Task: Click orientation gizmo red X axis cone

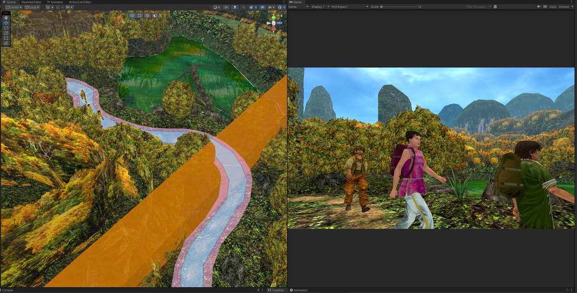Action: [x=274, y=27]
